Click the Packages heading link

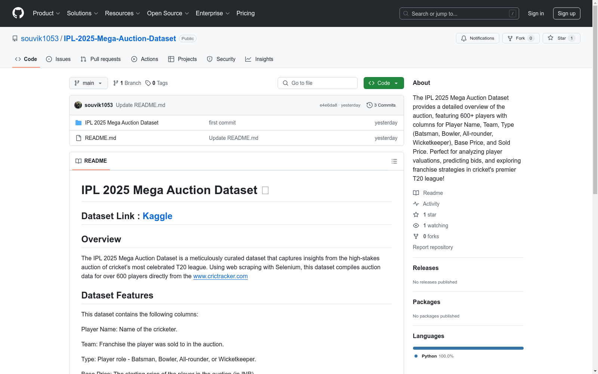pyautogui.click(x=426, y=302)
